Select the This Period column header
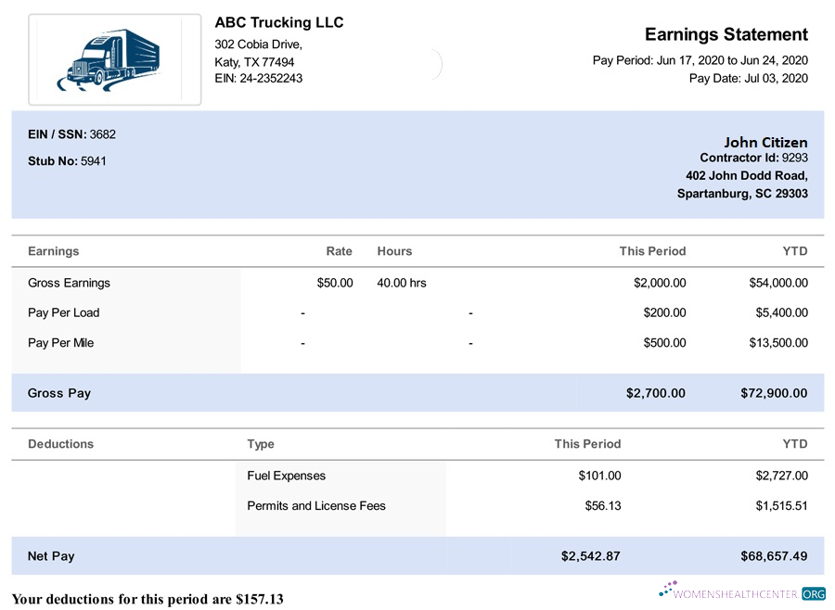This screenshot has width=835, height=610. click(652, 251)
